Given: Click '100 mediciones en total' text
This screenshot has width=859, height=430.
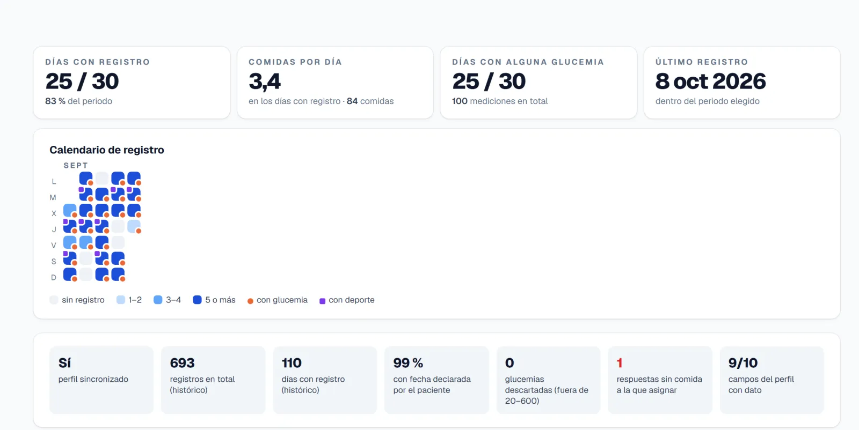Looking at the screenshot, I should click(x=500, y=101).
